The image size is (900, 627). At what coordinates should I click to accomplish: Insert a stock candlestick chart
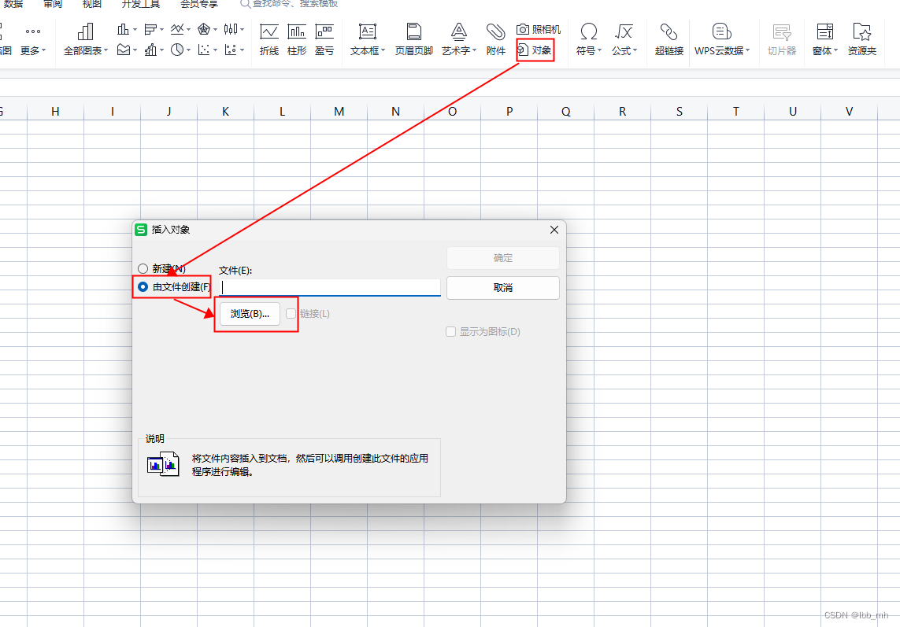tap(231, 29)
